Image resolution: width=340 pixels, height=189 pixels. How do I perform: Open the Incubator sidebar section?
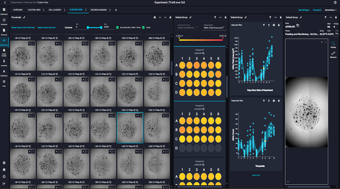[4, 63]
